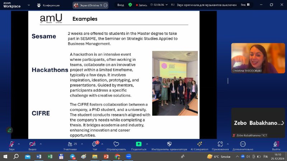Open Инструменты организатора host tools shield
The width and height of the screenshot is (287, 161).
click(x=169, y=144)
